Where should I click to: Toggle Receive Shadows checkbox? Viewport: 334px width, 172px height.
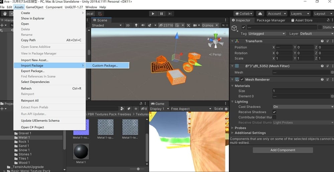click(275, 112)
